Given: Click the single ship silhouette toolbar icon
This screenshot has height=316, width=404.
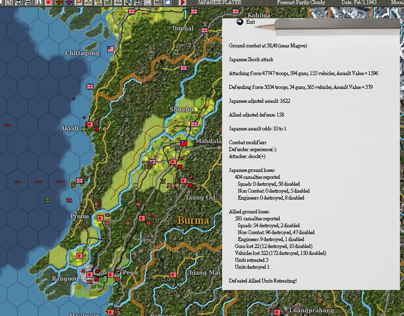Looking at the screenshot, I should click(88, 3).
